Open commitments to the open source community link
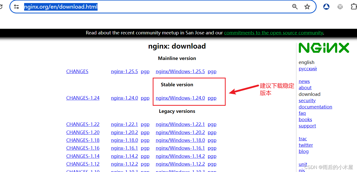 coord(273,33)
